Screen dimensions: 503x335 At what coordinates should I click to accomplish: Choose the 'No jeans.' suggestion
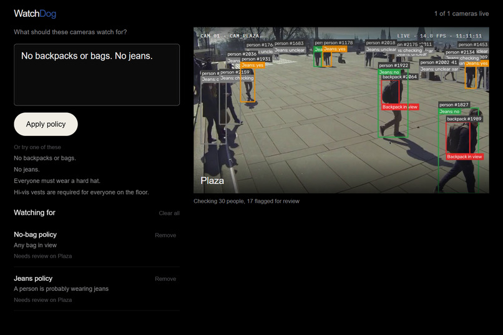point(27,169)
